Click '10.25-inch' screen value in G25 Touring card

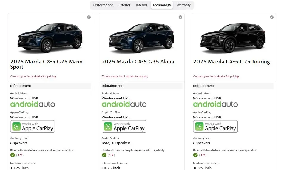coord(202,168)
